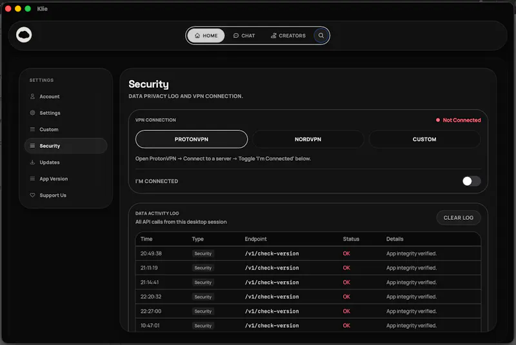516x345 pixels.
Task: Click the Status column header
Action: pos(351,239)
